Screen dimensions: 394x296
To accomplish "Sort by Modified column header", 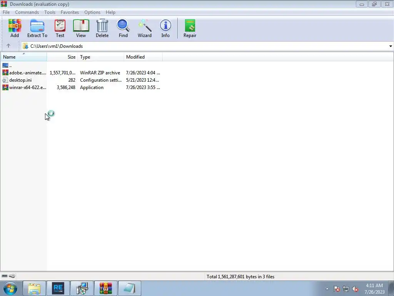I will (x=143, y=57).
